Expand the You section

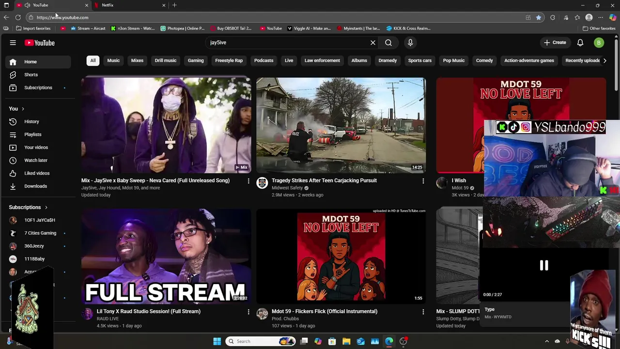(16, 109)
